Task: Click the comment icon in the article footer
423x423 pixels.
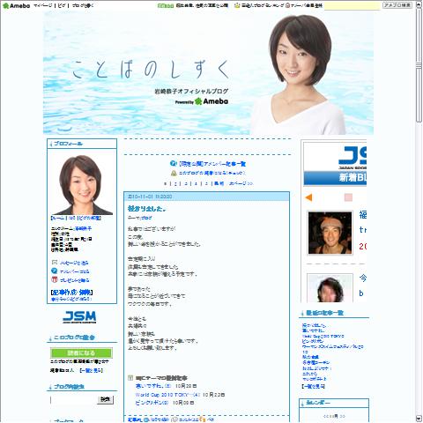Action: pos(174,419)
